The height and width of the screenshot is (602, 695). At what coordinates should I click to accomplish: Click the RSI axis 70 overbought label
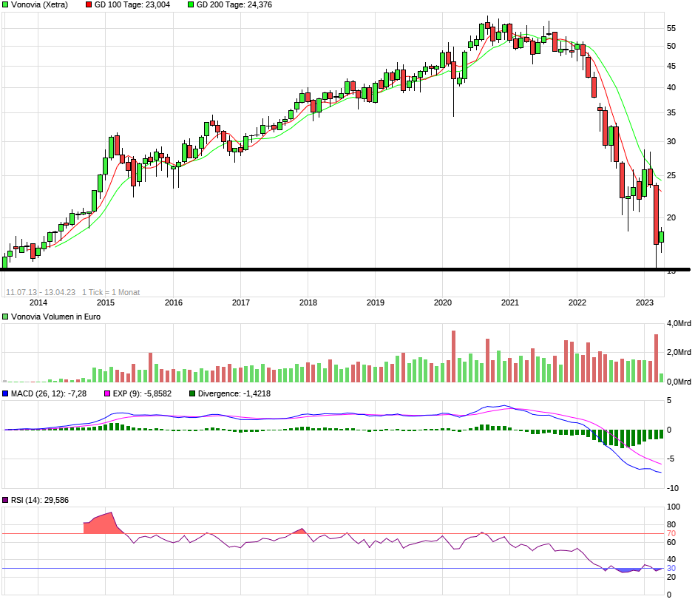click(x=671, y=534)
